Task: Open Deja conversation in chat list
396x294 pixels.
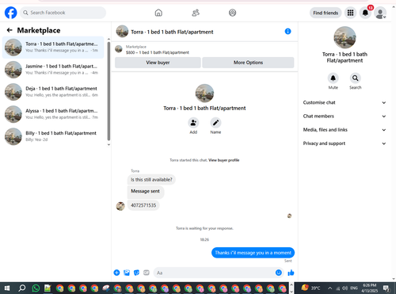Action: 53,92
